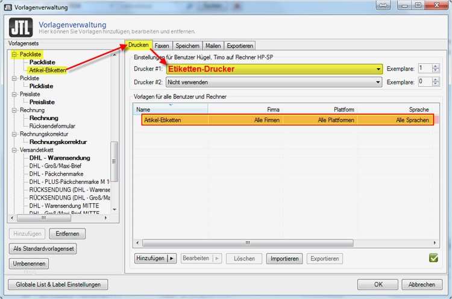Select DHL - Warensendung template
This screenshot has height=299, width=452.
pyautogui.click(x=60, y=158)
